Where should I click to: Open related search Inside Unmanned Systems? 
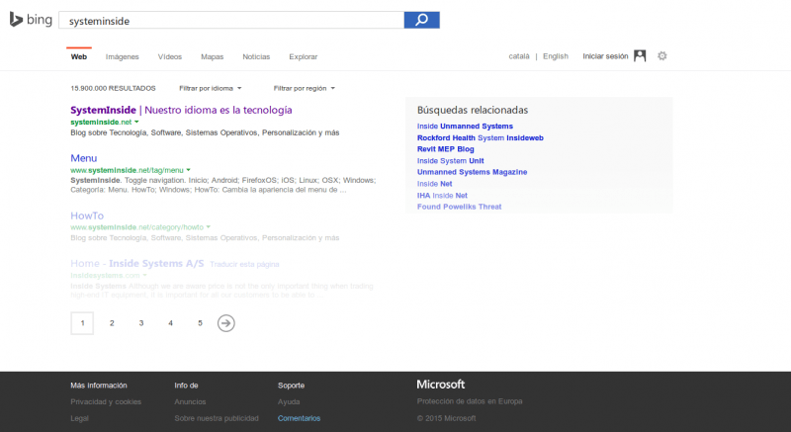(465, 126)
